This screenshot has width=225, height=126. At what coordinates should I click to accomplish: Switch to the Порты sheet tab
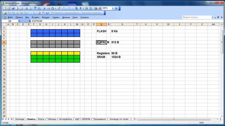click(41, 119)
